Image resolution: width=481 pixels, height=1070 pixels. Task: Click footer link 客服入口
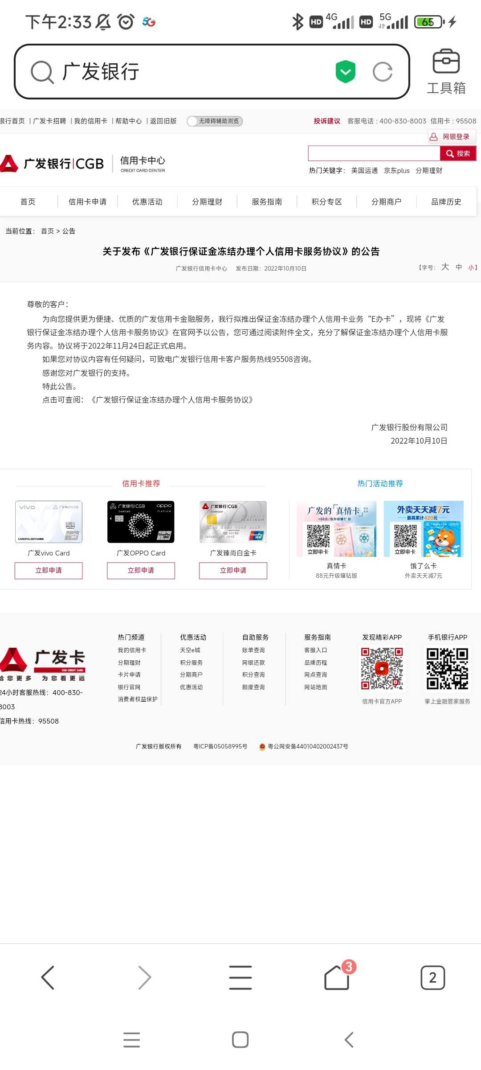point(316,650)
